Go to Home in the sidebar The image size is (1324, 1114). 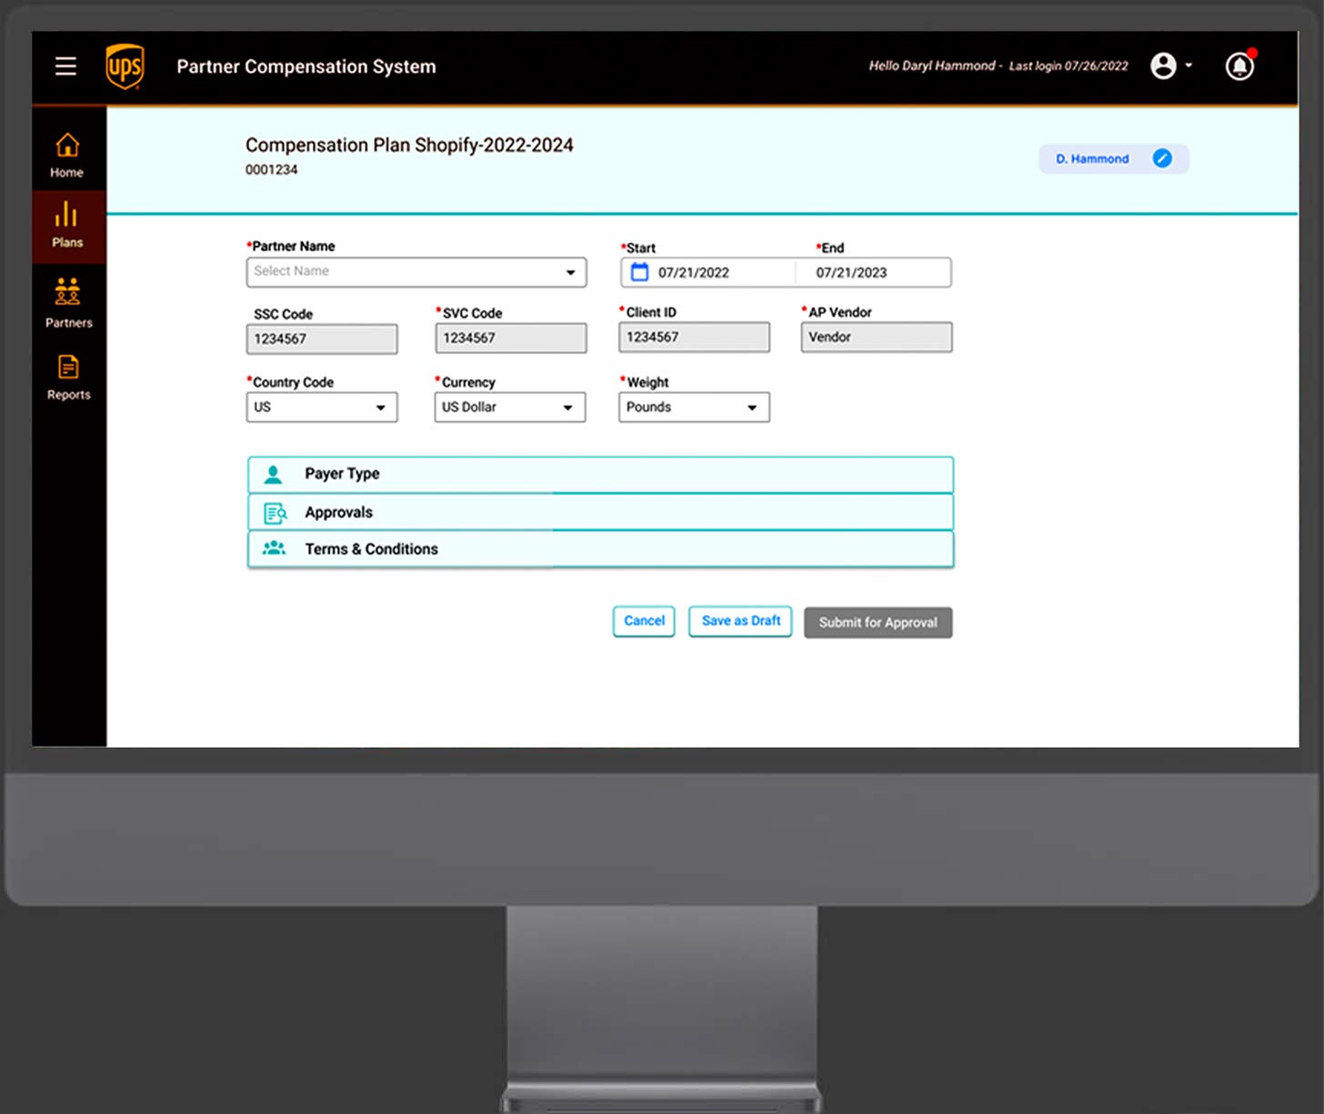pos(67,156)
